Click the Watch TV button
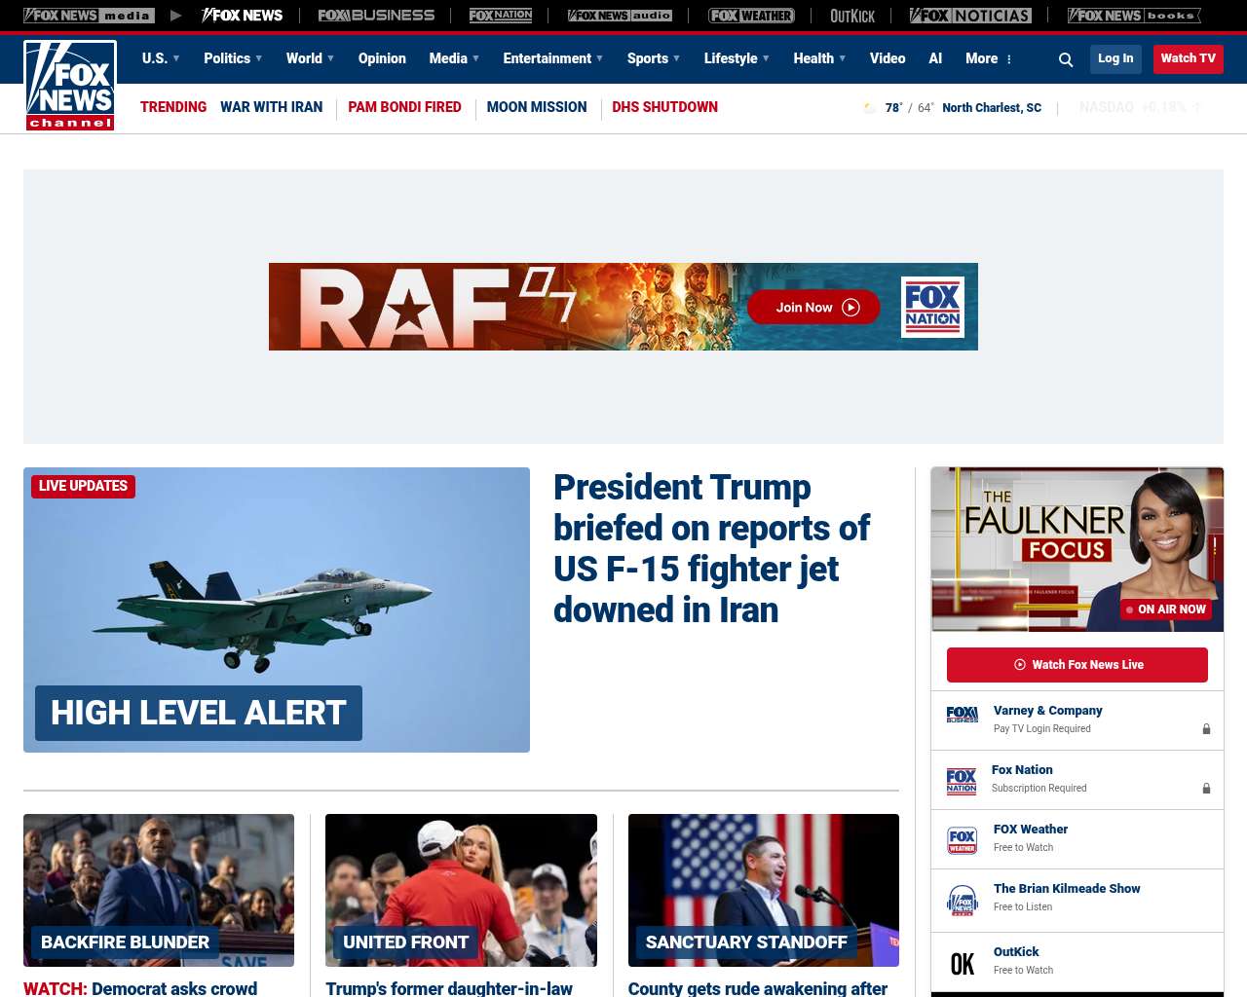This screenshot has height=997, width=1247. 1188,58
